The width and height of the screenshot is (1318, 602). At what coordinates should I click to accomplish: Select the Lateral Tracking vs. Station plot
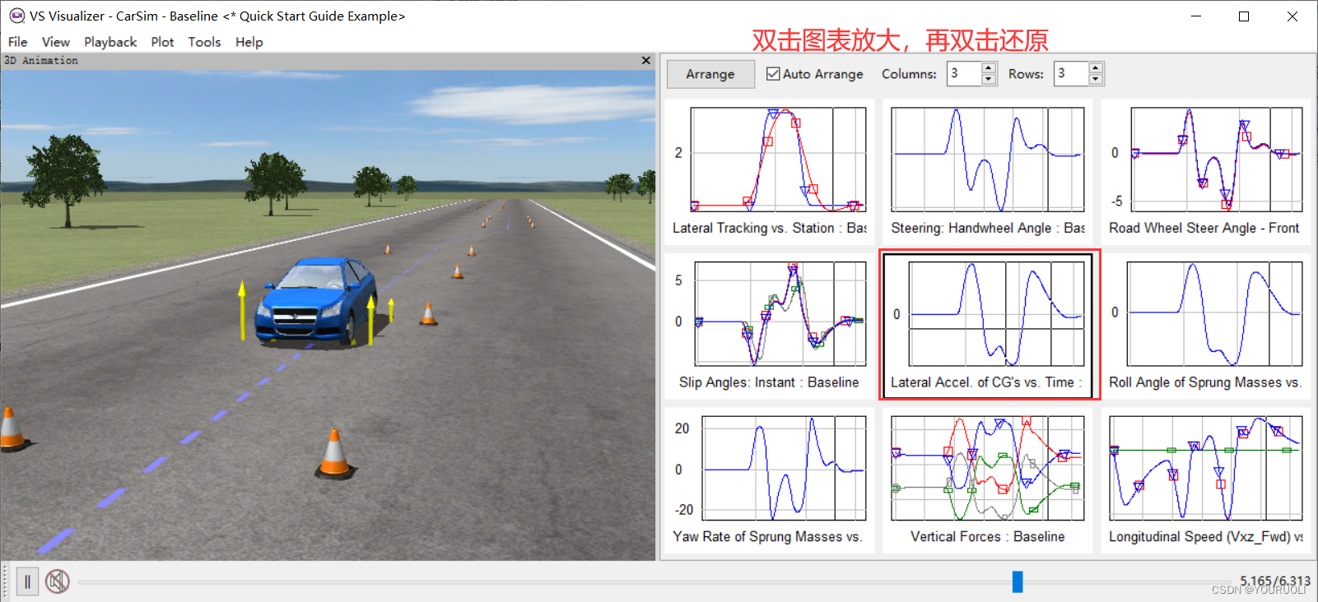[x=770, y=171]
